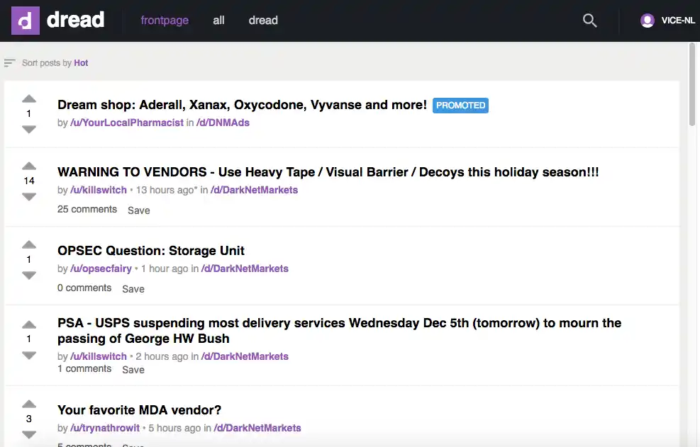Switch to the "all" tab
The width and height of the screenshot is (700, 447).
[x=218, y=20]
